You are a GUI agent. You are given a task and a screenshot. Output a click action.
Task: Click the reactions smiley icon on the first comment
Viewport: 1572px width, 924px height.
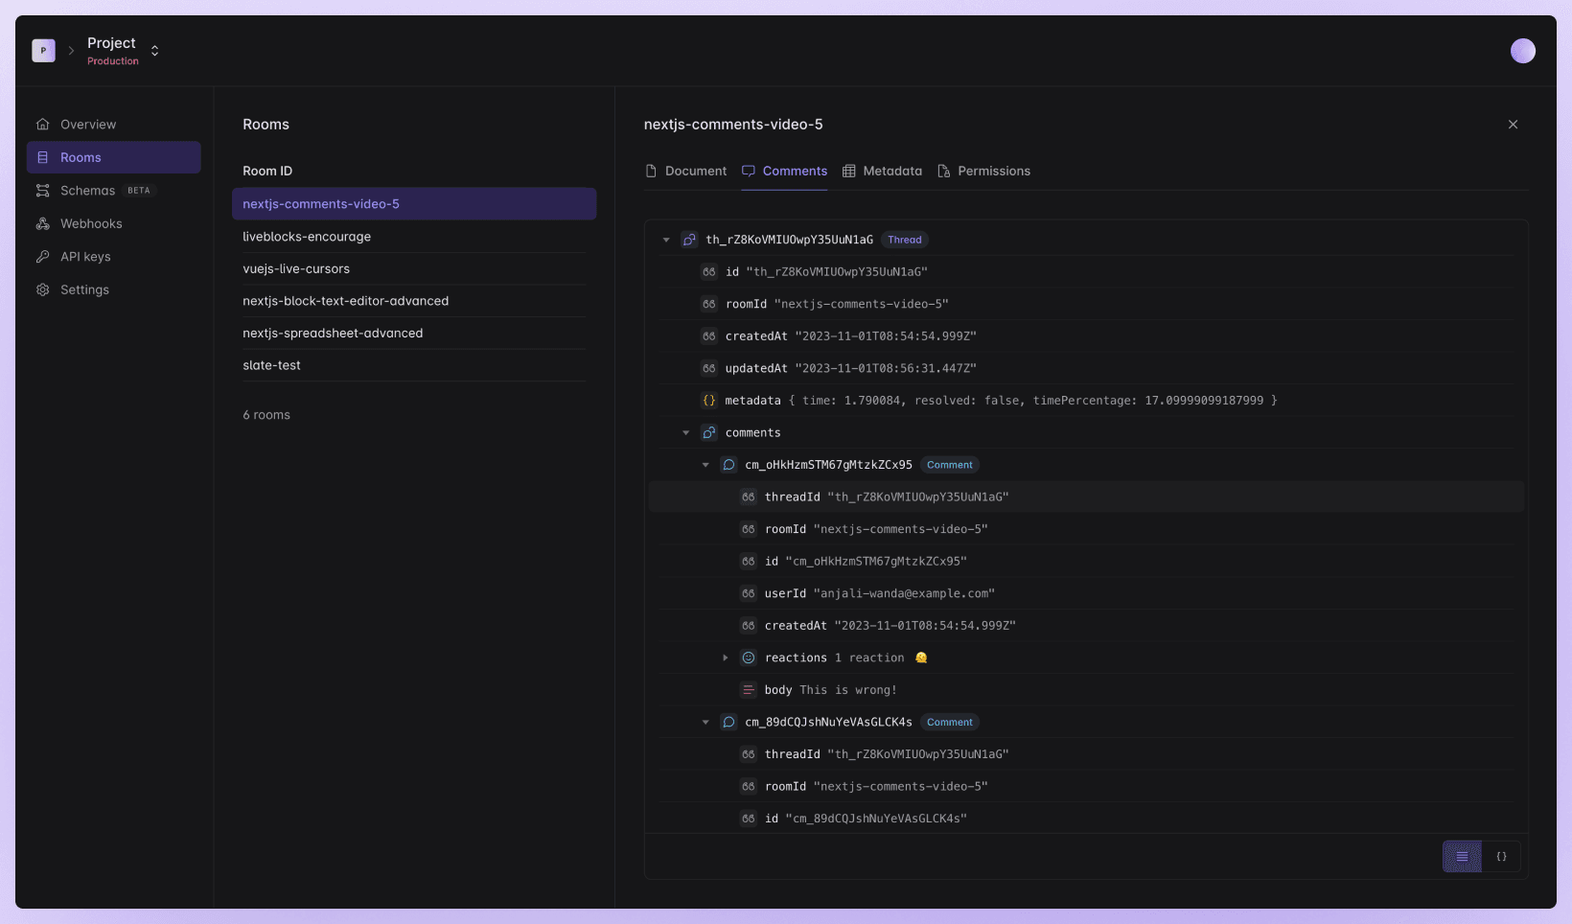click(747, 658)
